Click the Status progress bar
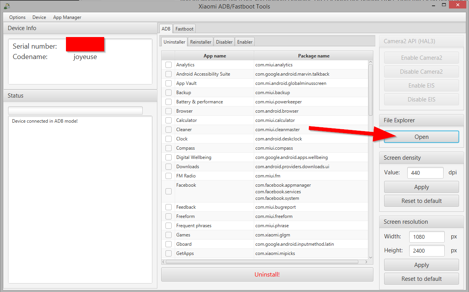This screenshot has width=469, height=292. pos(75,111)
